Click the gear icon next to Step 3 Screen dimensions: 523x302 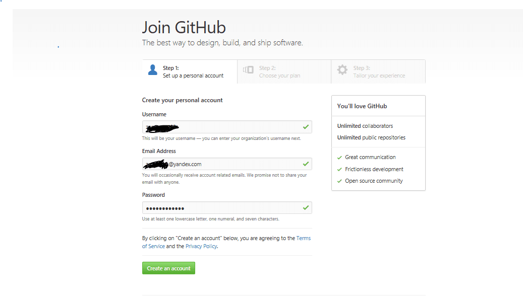tap(342, 70)
